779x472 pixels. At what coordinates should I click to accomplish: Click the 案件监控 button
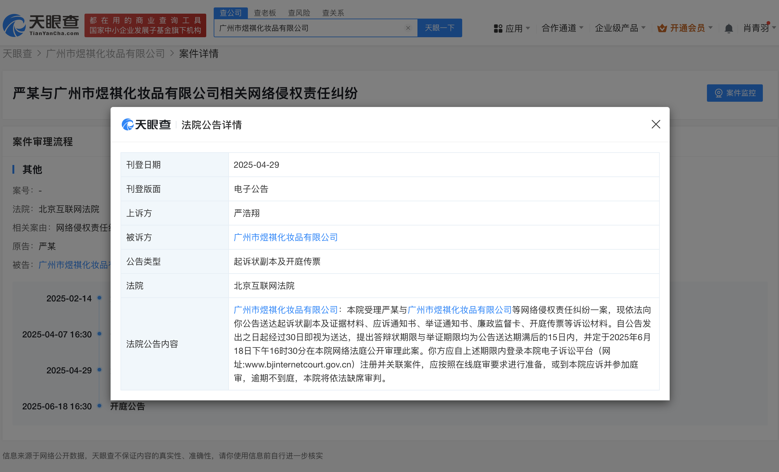coord(734,93)
